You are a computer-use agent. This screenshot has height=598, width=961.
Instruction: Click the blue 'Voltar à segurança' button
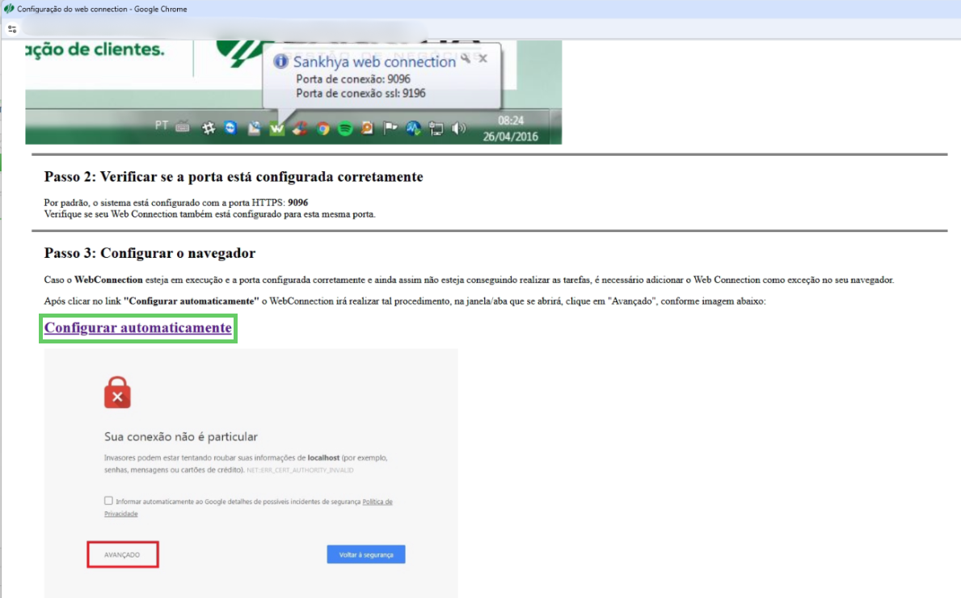pos(366,554)
